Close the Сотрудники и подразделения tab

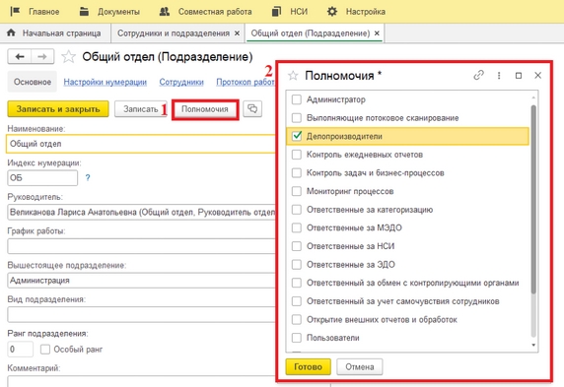tap(237, 33)
